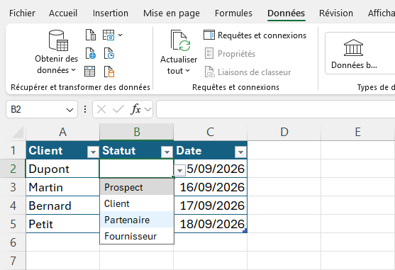Select row 4 header

pos(13,206)
